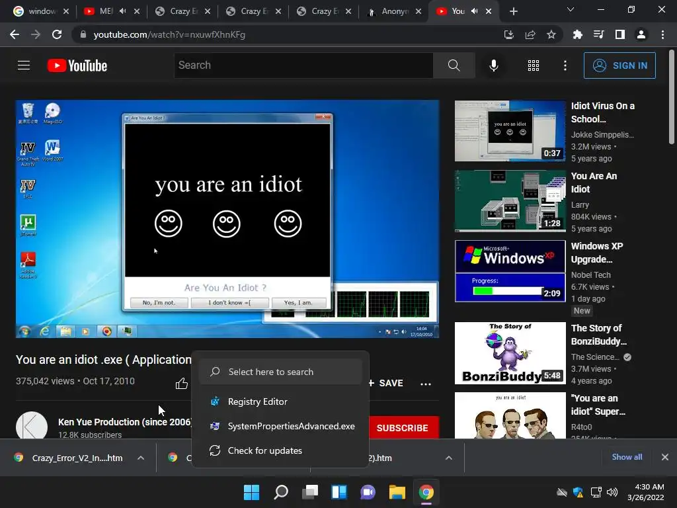This screenshot has height=508, width=677.
Task: Close the downloads bar
Action: tap(665, 457)
